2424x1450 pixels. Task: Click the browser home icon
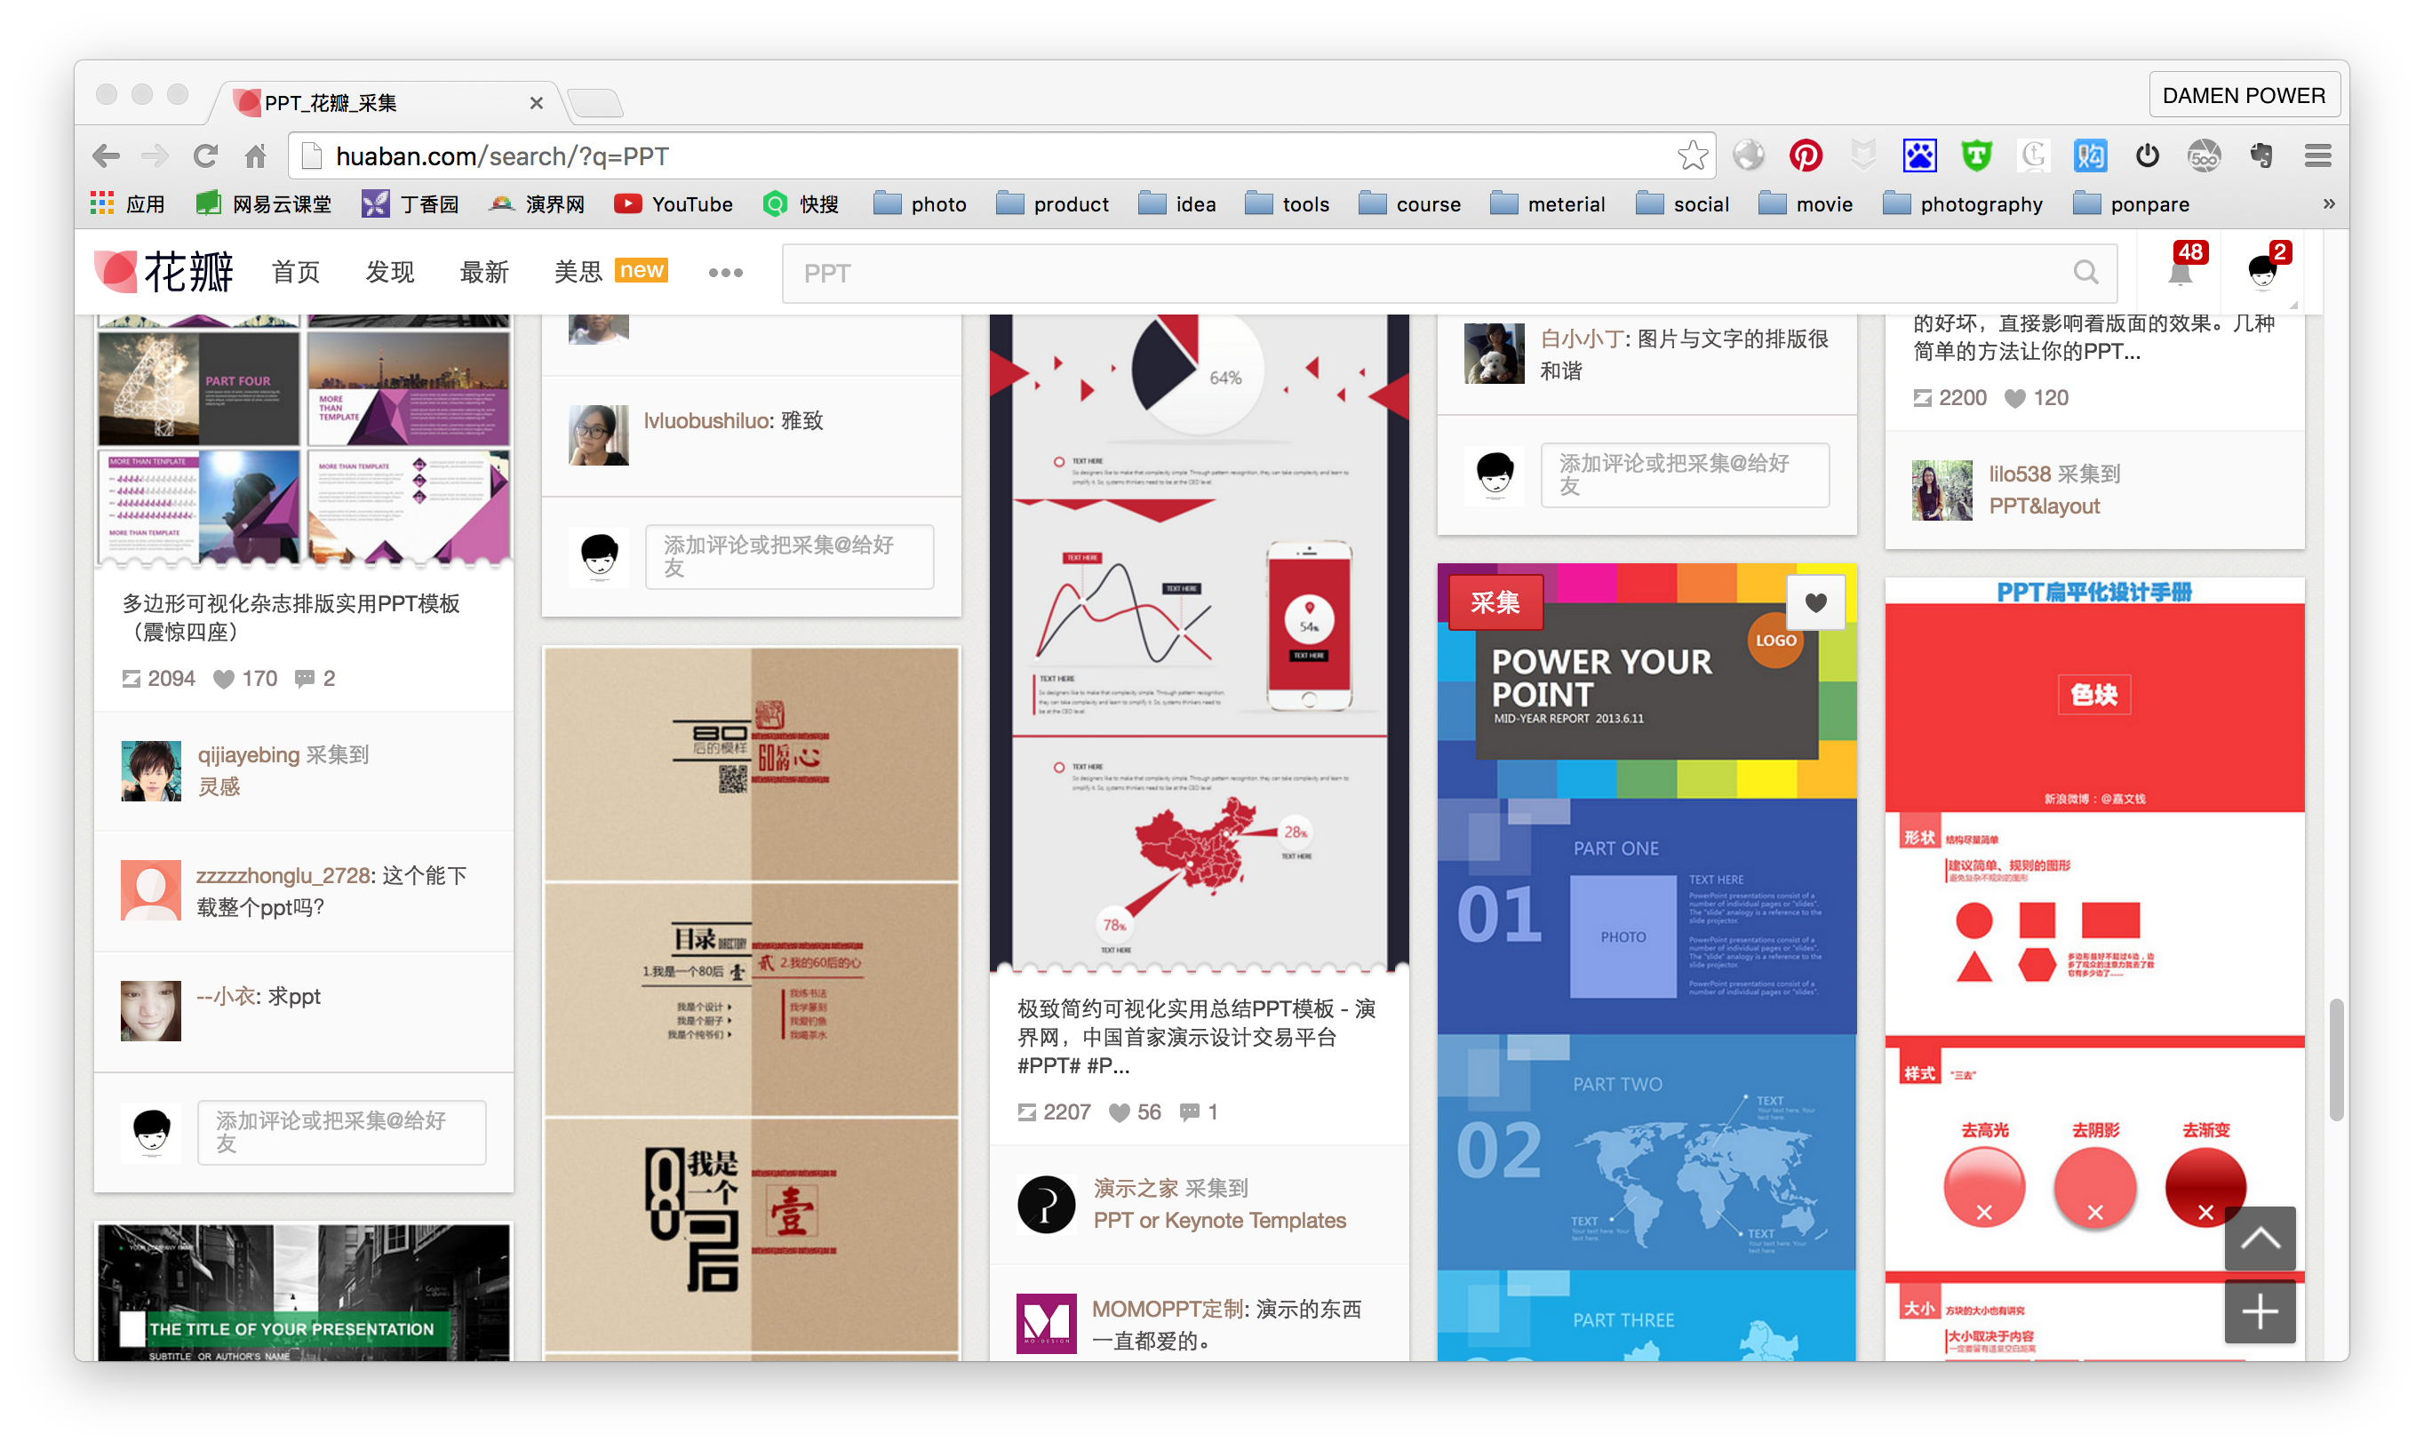[x=256, y=156]
